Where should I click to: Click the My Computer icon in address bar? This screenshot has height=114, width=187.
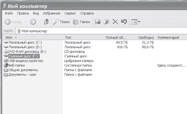pos(19,31)
